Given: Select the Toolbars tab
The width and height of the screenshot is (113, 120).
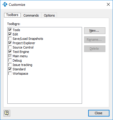Looking at the screenshot, I should (12, 15).
